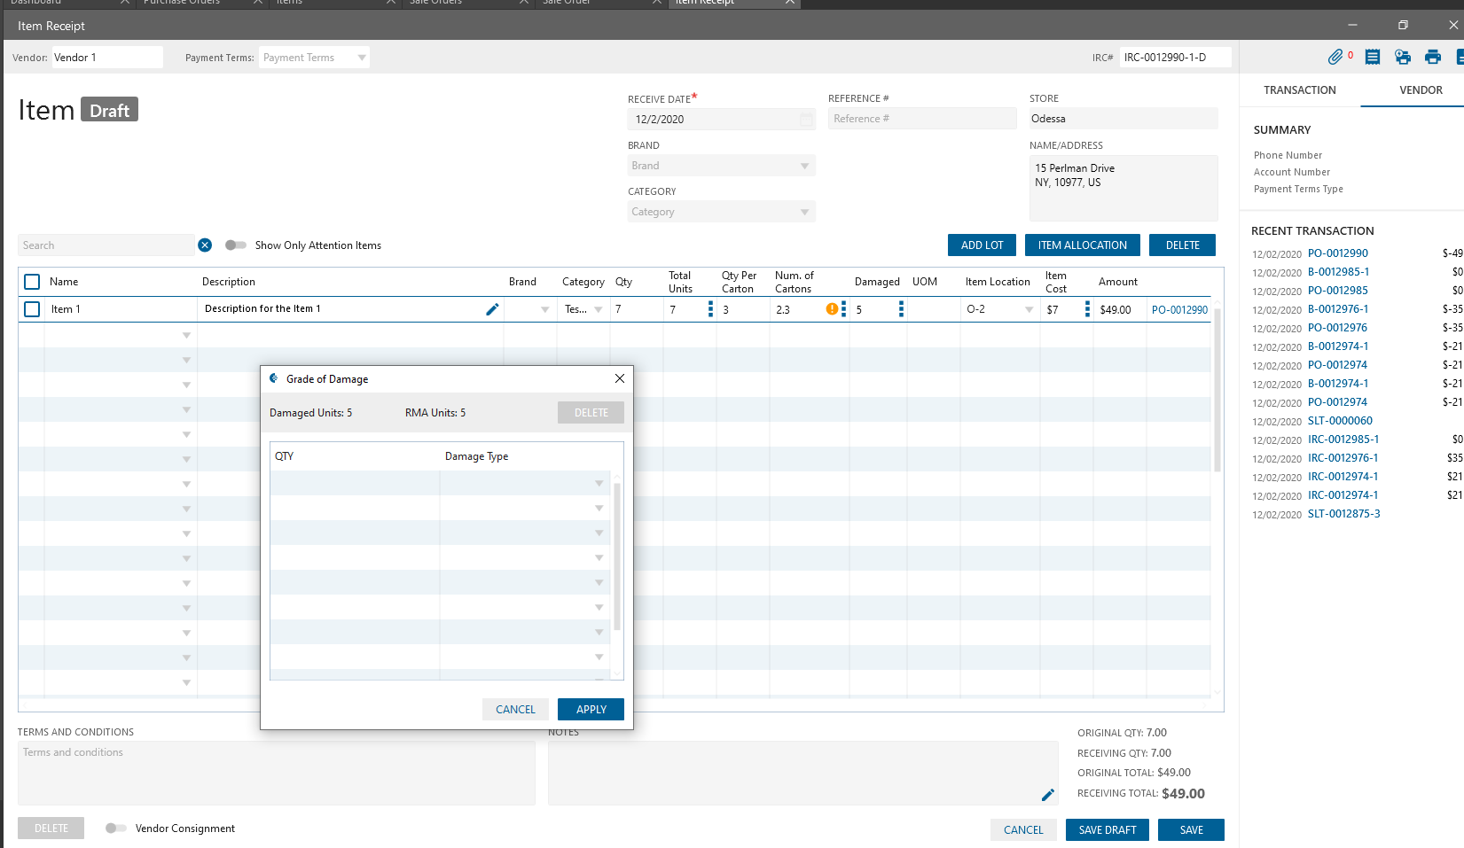Open recent transaction SLT-0012875-3
This screenshot has height=848, width=1464.
tap(1343, 514)
